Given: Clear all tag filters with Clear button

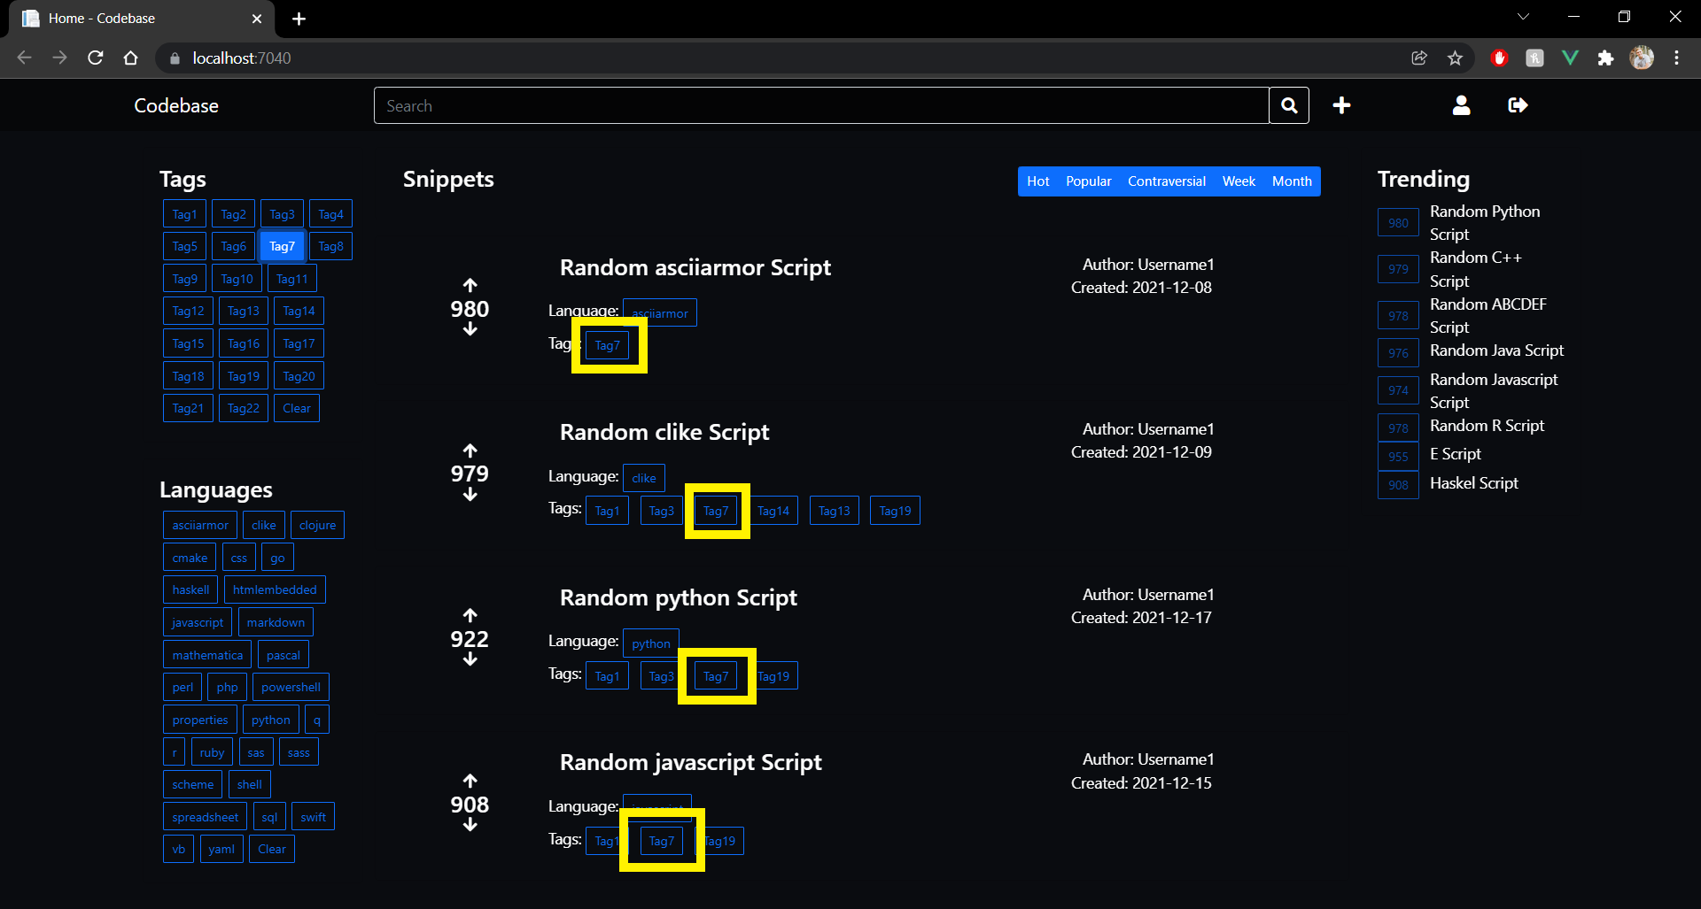Looking at the screenshot, I should coord(296,407).
